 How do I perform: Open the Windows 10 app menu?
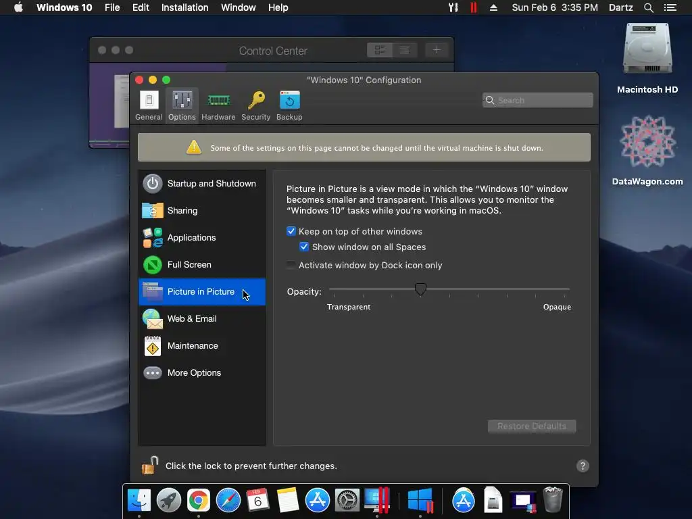(x=64, y=7)
